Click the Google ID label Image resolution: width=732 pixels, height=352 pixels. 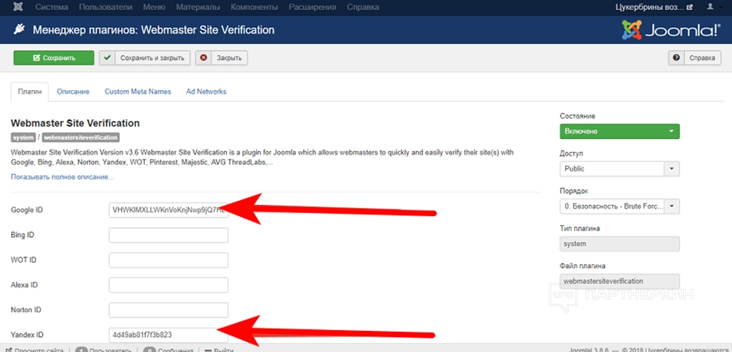(x=26, y=210)
